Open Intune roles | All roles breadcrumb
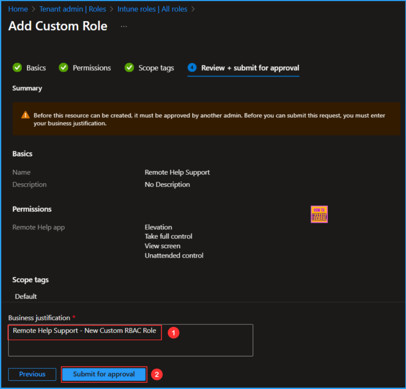This screenshot has width=406, height=389. 152,9
